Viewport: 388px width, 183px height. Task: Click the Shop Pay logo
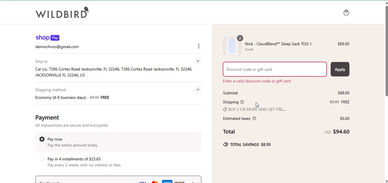click(x=47, y=38)
